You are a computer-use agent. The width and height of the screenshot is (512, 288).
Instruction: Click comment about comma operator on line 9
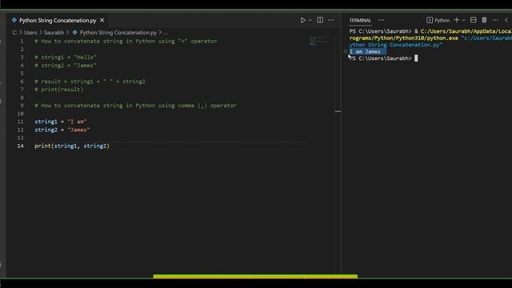tap(135, 106)
